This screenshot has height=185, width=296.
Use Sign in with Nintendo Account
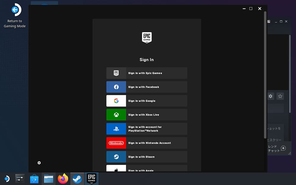[x=147, y=143]
